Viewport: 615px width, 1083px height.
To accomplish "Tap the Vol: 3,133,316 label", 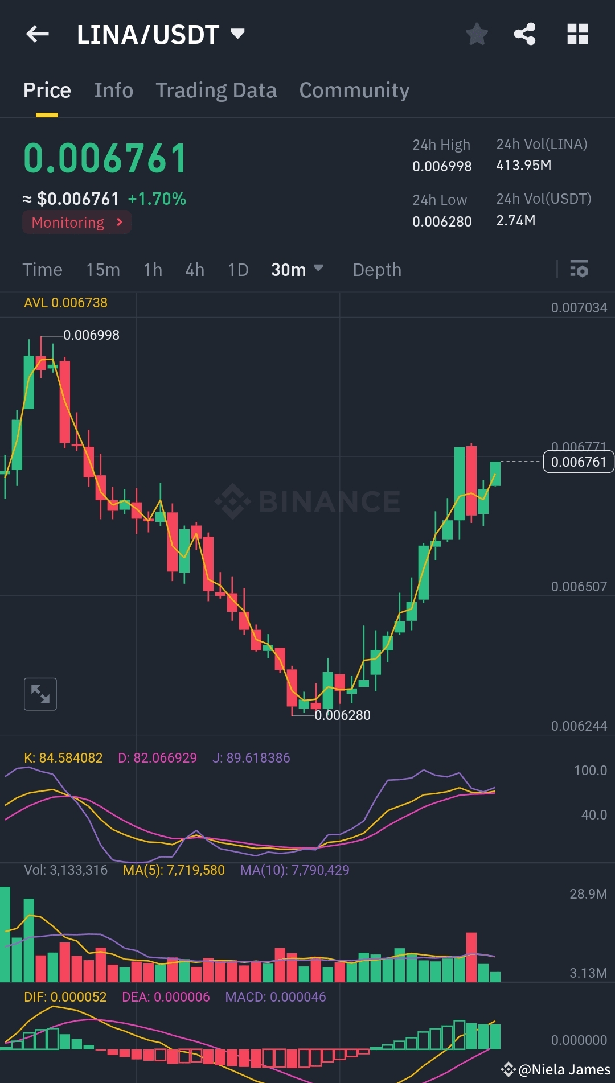I will (65, 870).
